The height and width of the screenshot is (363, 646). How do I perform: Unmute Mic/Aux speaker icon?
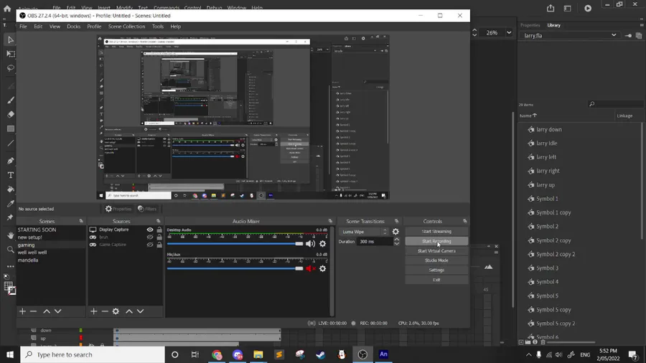[x=310, y=269]
